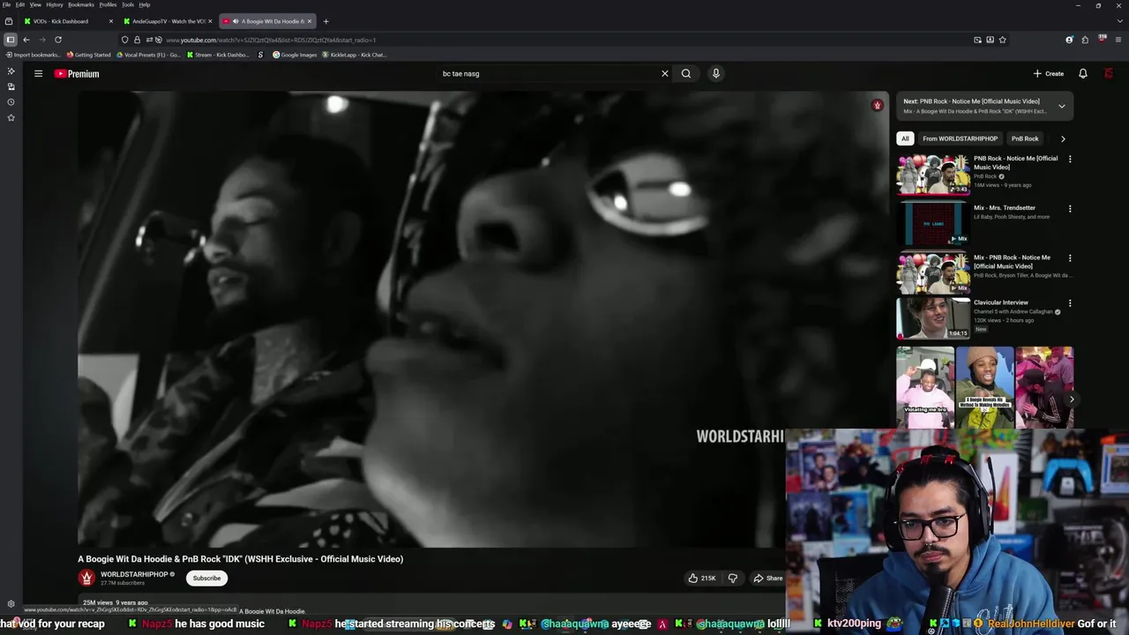Focus the YouTube search field

pyautogui.click(x=547, y=74)
